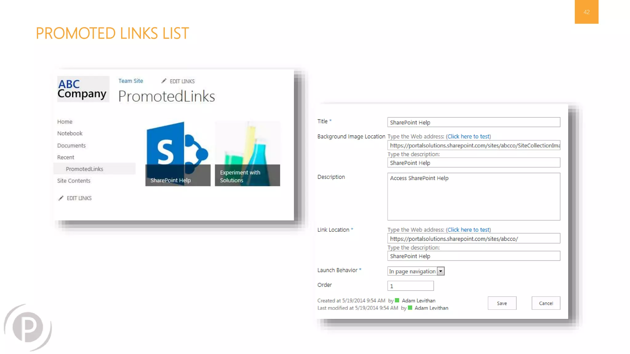This screenshot has height=354, width=630.
Task: Open the SharePoint Help promoted tile
Action: [x=178, y=154]
